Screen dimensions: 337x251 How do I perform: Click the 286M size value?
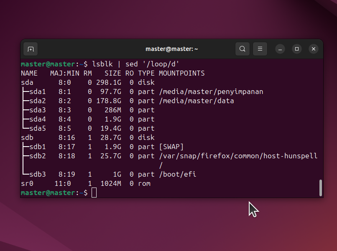coord(113,110)
